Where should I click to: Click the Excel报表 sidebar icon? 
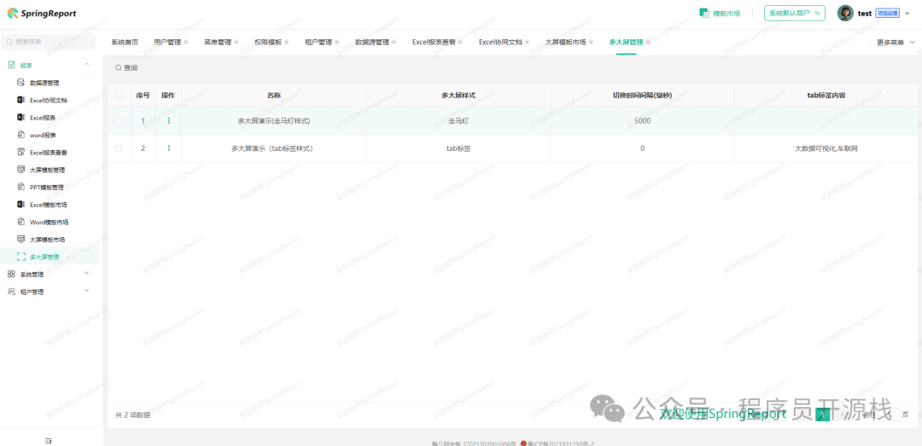coord(20,118)
